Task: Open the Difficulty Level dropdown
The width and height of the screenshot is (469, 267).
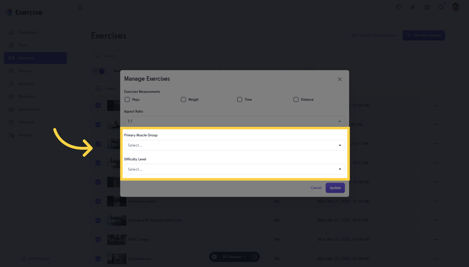Action: pyautogui.click(x=234, y=169)
